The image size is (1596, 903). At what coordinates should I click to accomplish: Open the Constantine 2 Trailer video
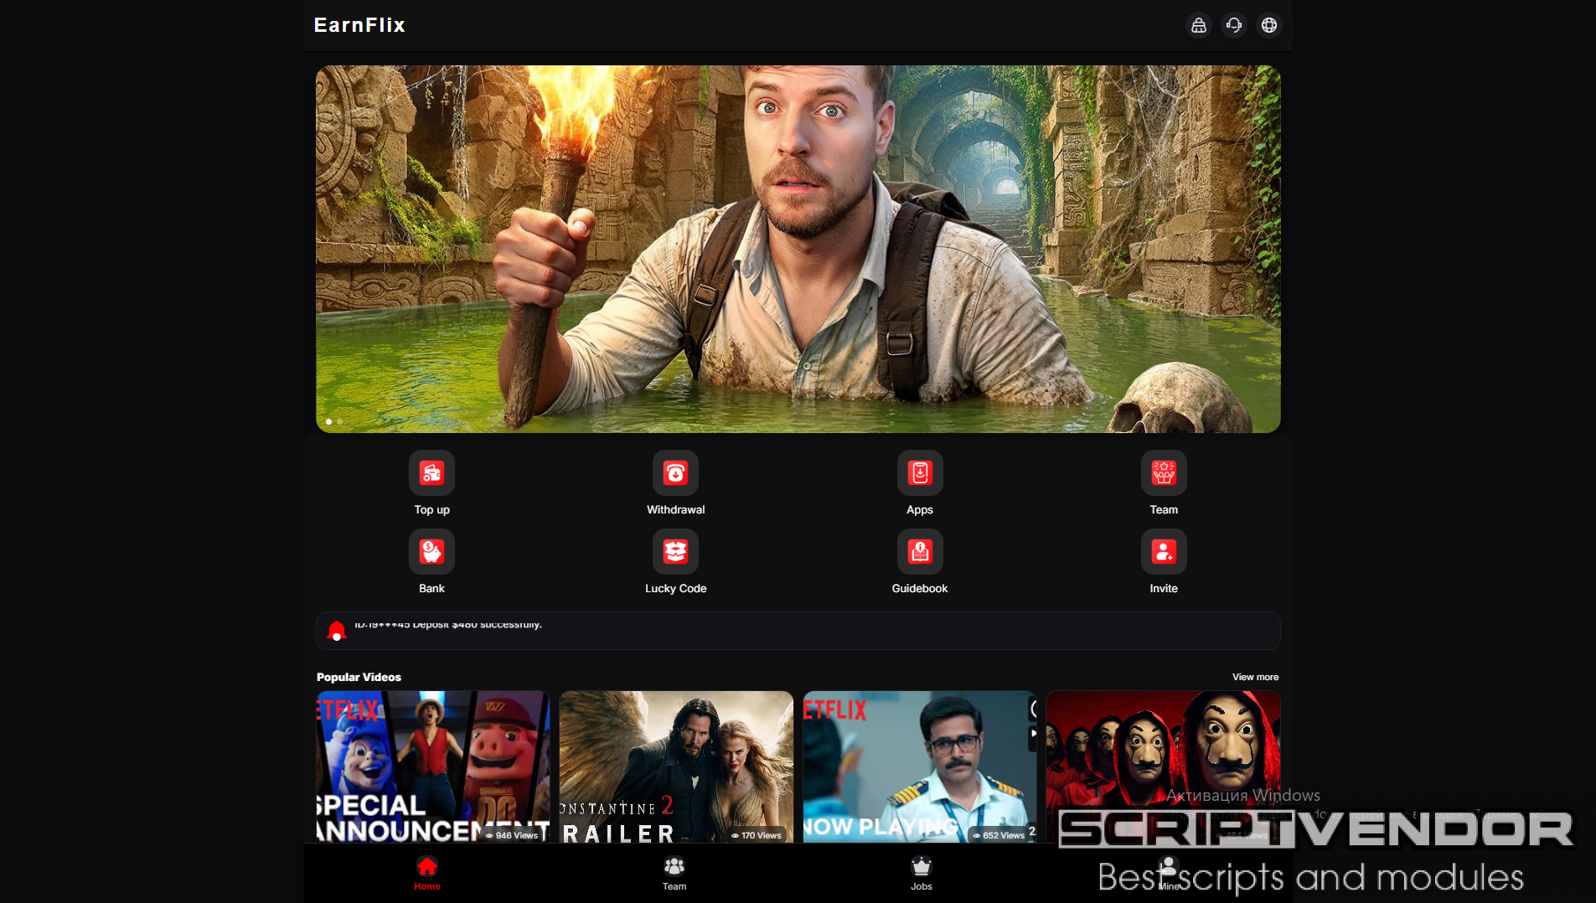(x=675, y=766)
